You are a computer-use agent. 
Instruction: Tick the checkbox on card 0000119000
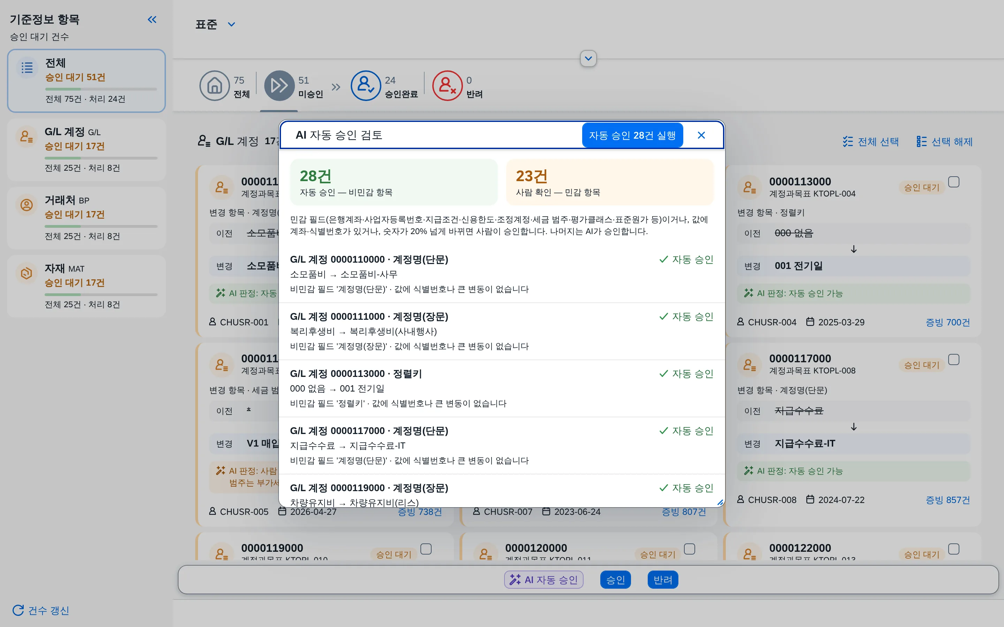click(x=426, y=549)
